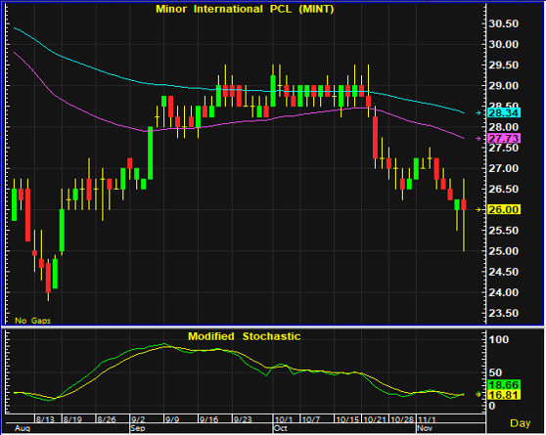Screen dimensions: 546x435
Task: Click the 30.50 price axis label
Action: point(504,23)
